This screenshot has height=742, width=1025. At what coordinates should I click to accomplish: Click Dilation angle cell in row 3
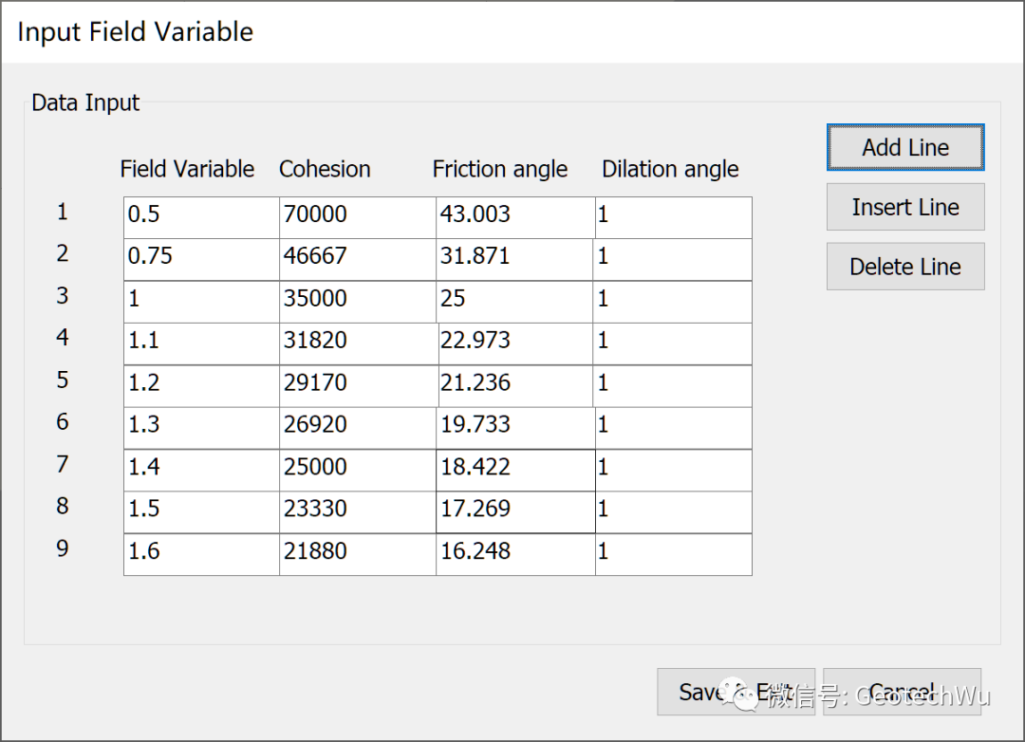(x=673, y=302)
